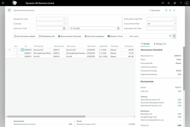Expand the Customer dropdown
This screenshot has width=190, height=127.
[64, 24]
